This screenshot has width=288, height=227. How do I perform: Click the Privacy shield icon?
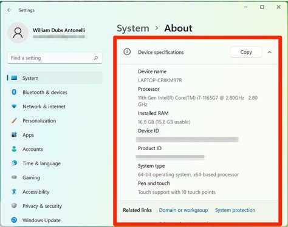point(14,206)
